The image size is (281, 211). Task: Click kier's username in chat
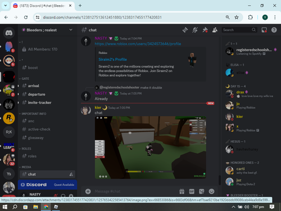coord(98,107)
